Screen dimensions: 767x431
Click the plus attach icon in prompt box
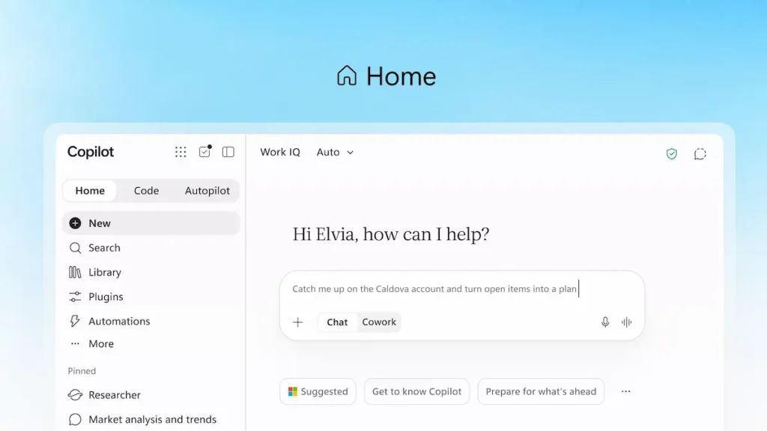[x=298, y=322]
